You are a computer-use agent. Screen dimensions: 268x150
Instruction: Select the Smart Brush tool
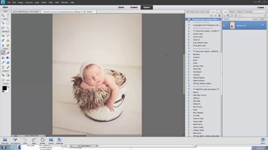(x=3, y=40)
